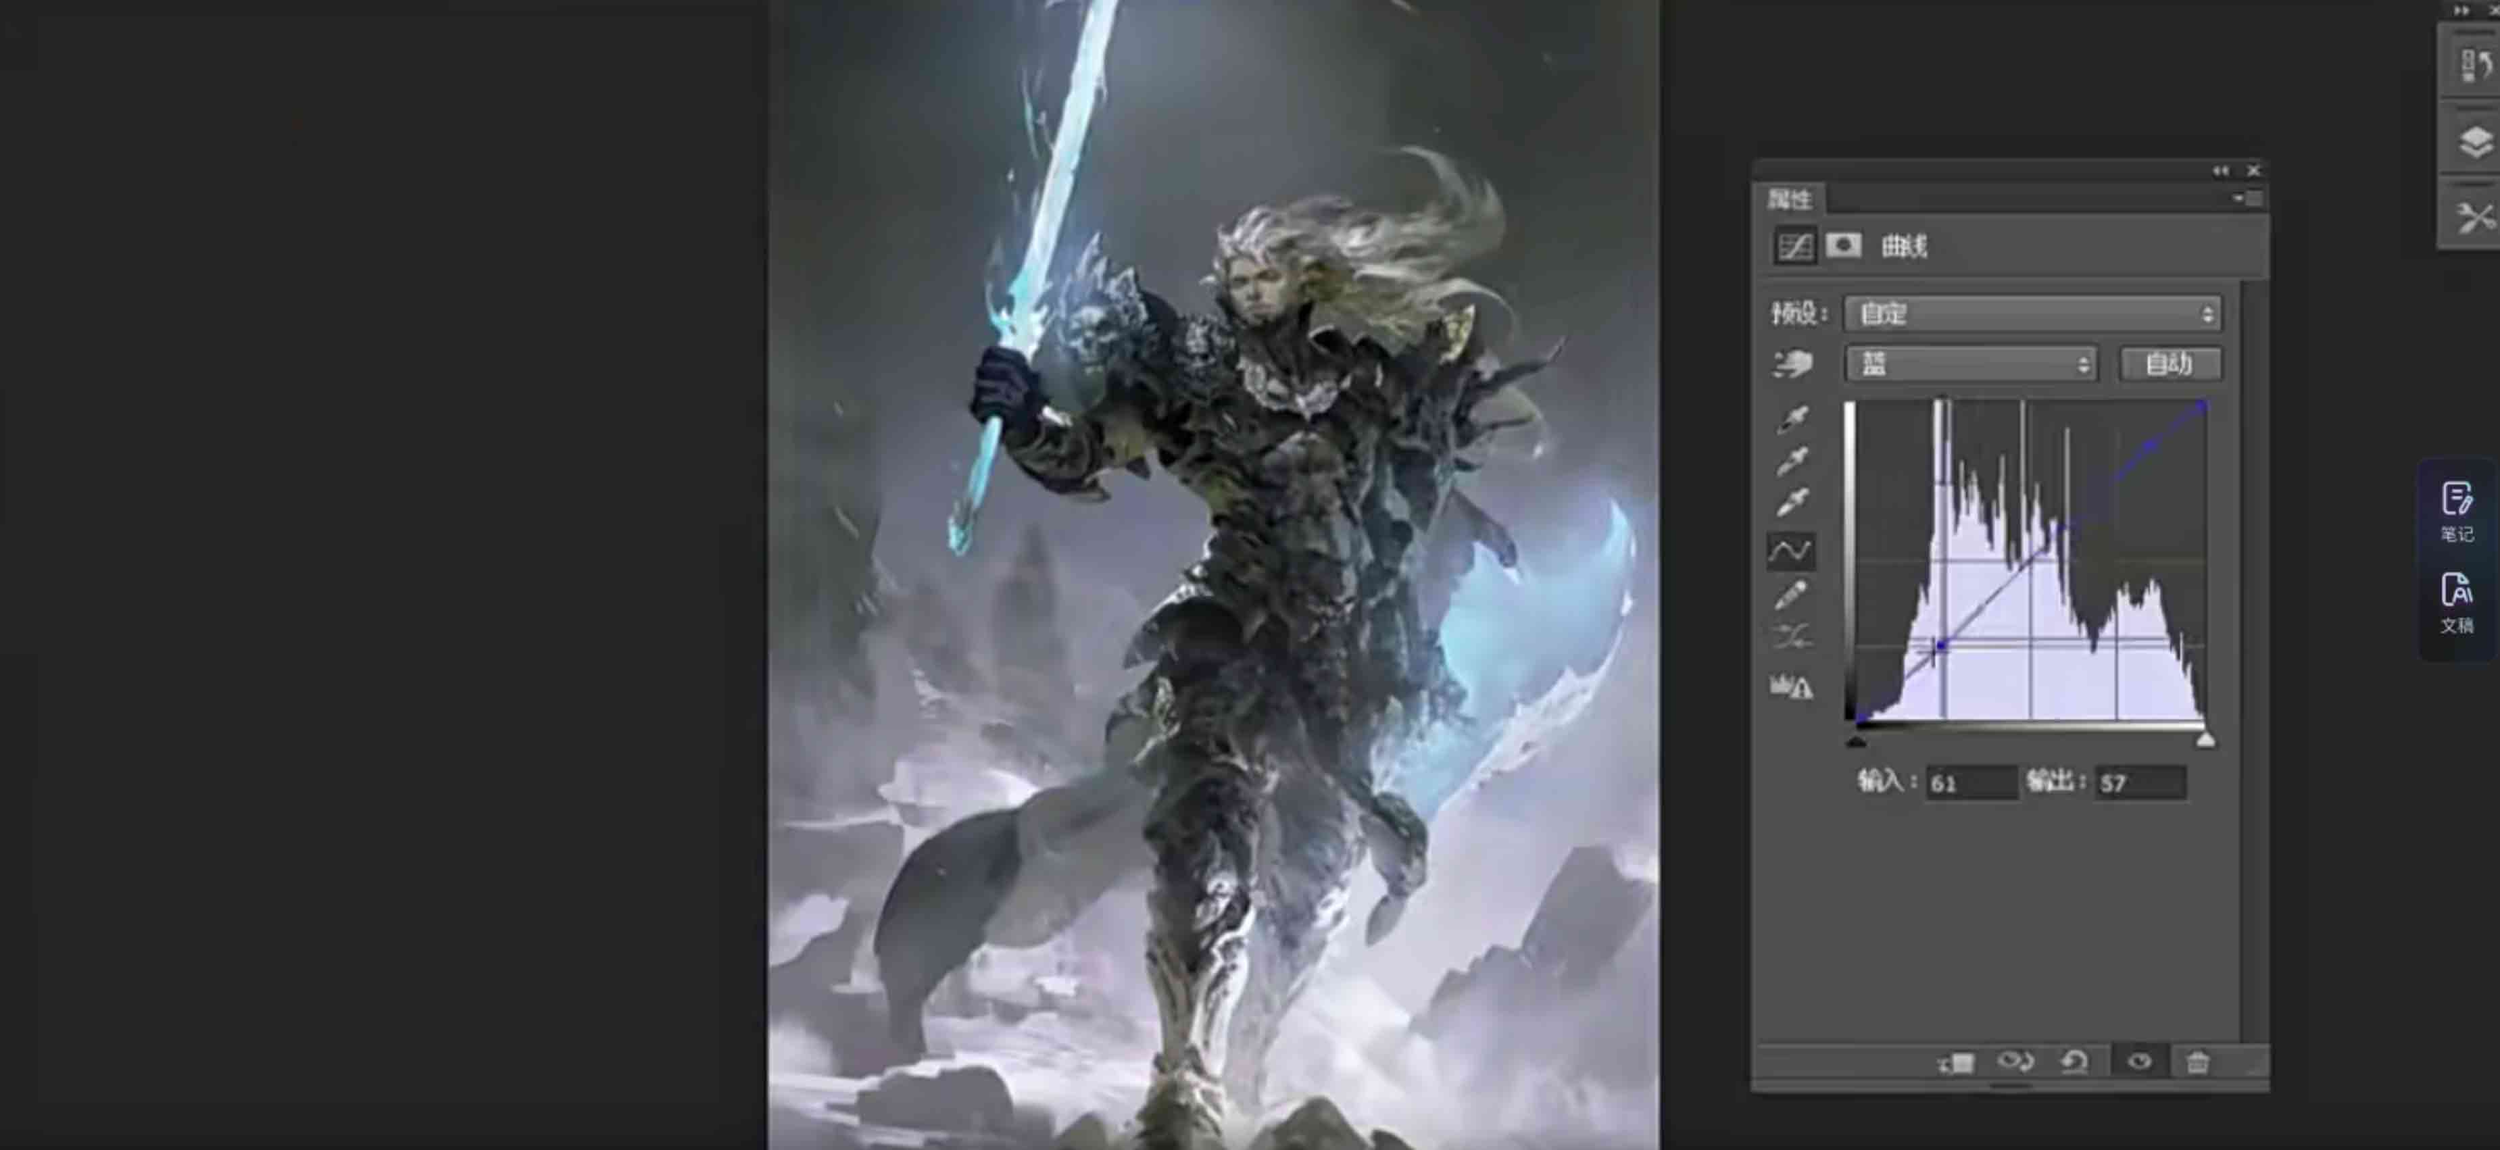Click the histogram warning recalculate icon
The image size is (2500, 1150).
(1792, 686)
